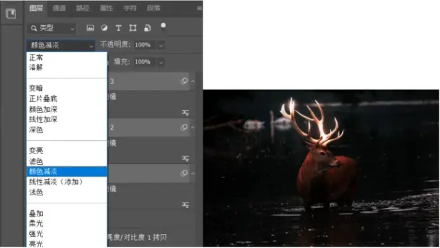Select the 亮度/对比度 1 拷贝 layer
The height and width of the screenshot is (248, 440).
[137, 237]
